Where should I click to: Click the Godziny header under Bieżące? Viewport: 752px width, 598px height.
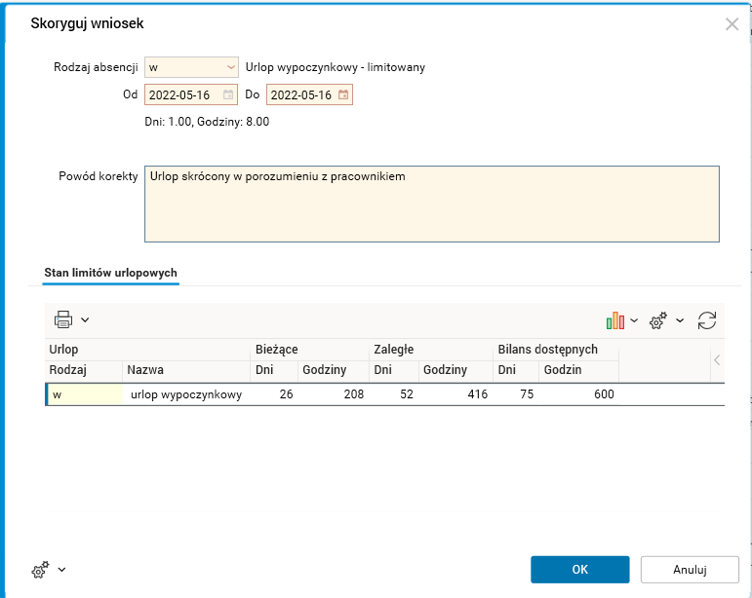coord(334,370)
